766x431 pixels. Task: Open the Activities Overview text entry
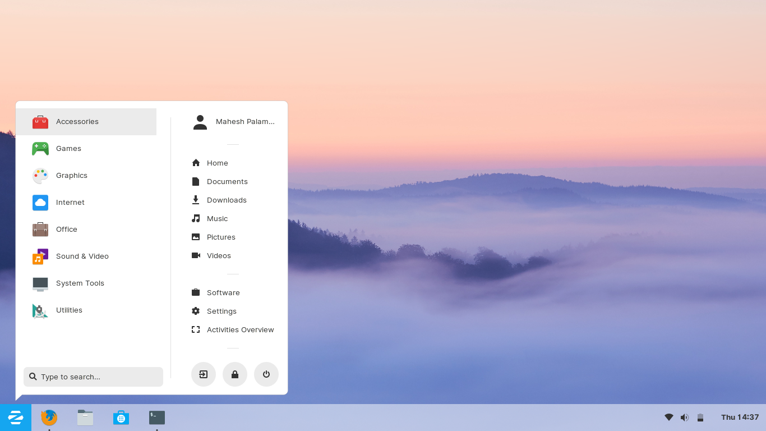tap(241, 330)
